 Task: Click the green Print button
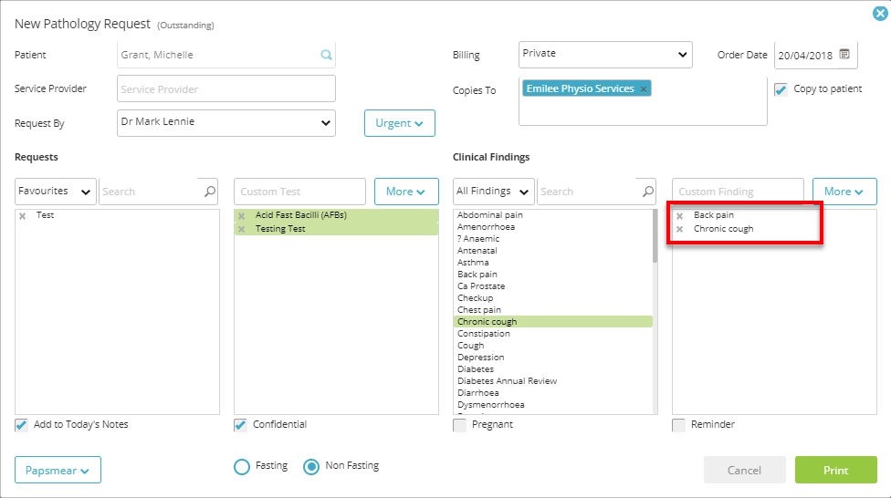(x=836, y=470)
